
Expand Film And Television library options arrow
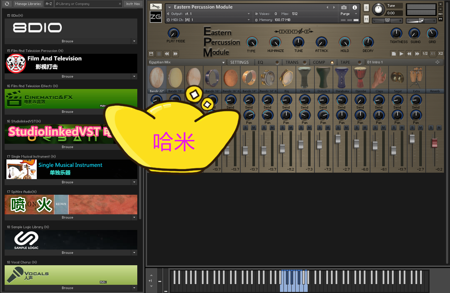134,77
